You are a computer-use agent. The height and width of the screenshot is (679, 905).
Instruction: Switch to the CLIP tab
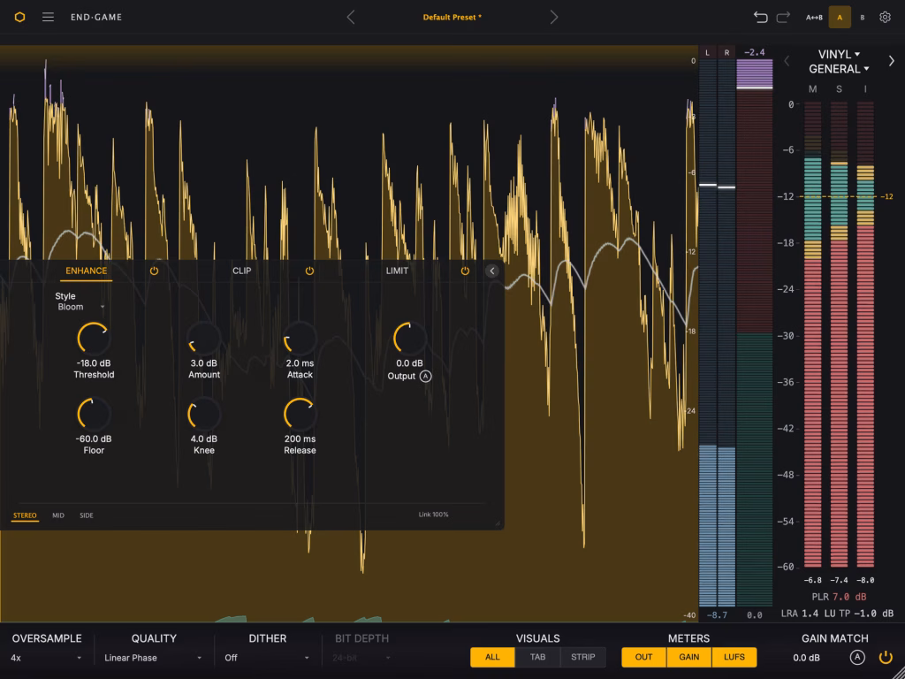[242, 271]
